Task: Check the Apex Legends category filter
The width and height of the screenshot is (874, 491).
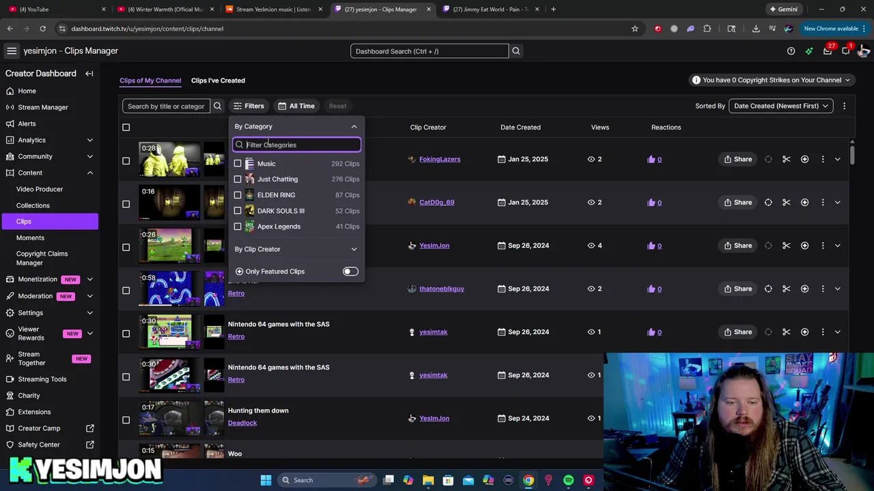Action: pos(238,226)
